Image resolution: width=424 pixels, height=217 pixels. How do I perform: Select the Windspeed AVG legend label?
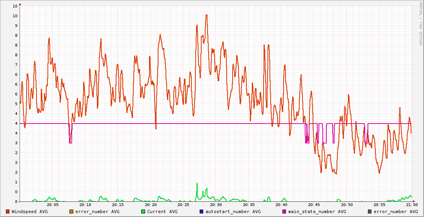[x=29, y=212]
